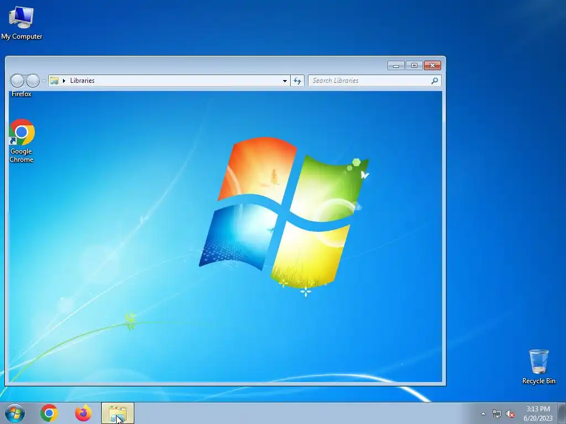This screenshot has height=424, width=566.
Task: Minimize the Libraries window
Action: pos(396,66)
